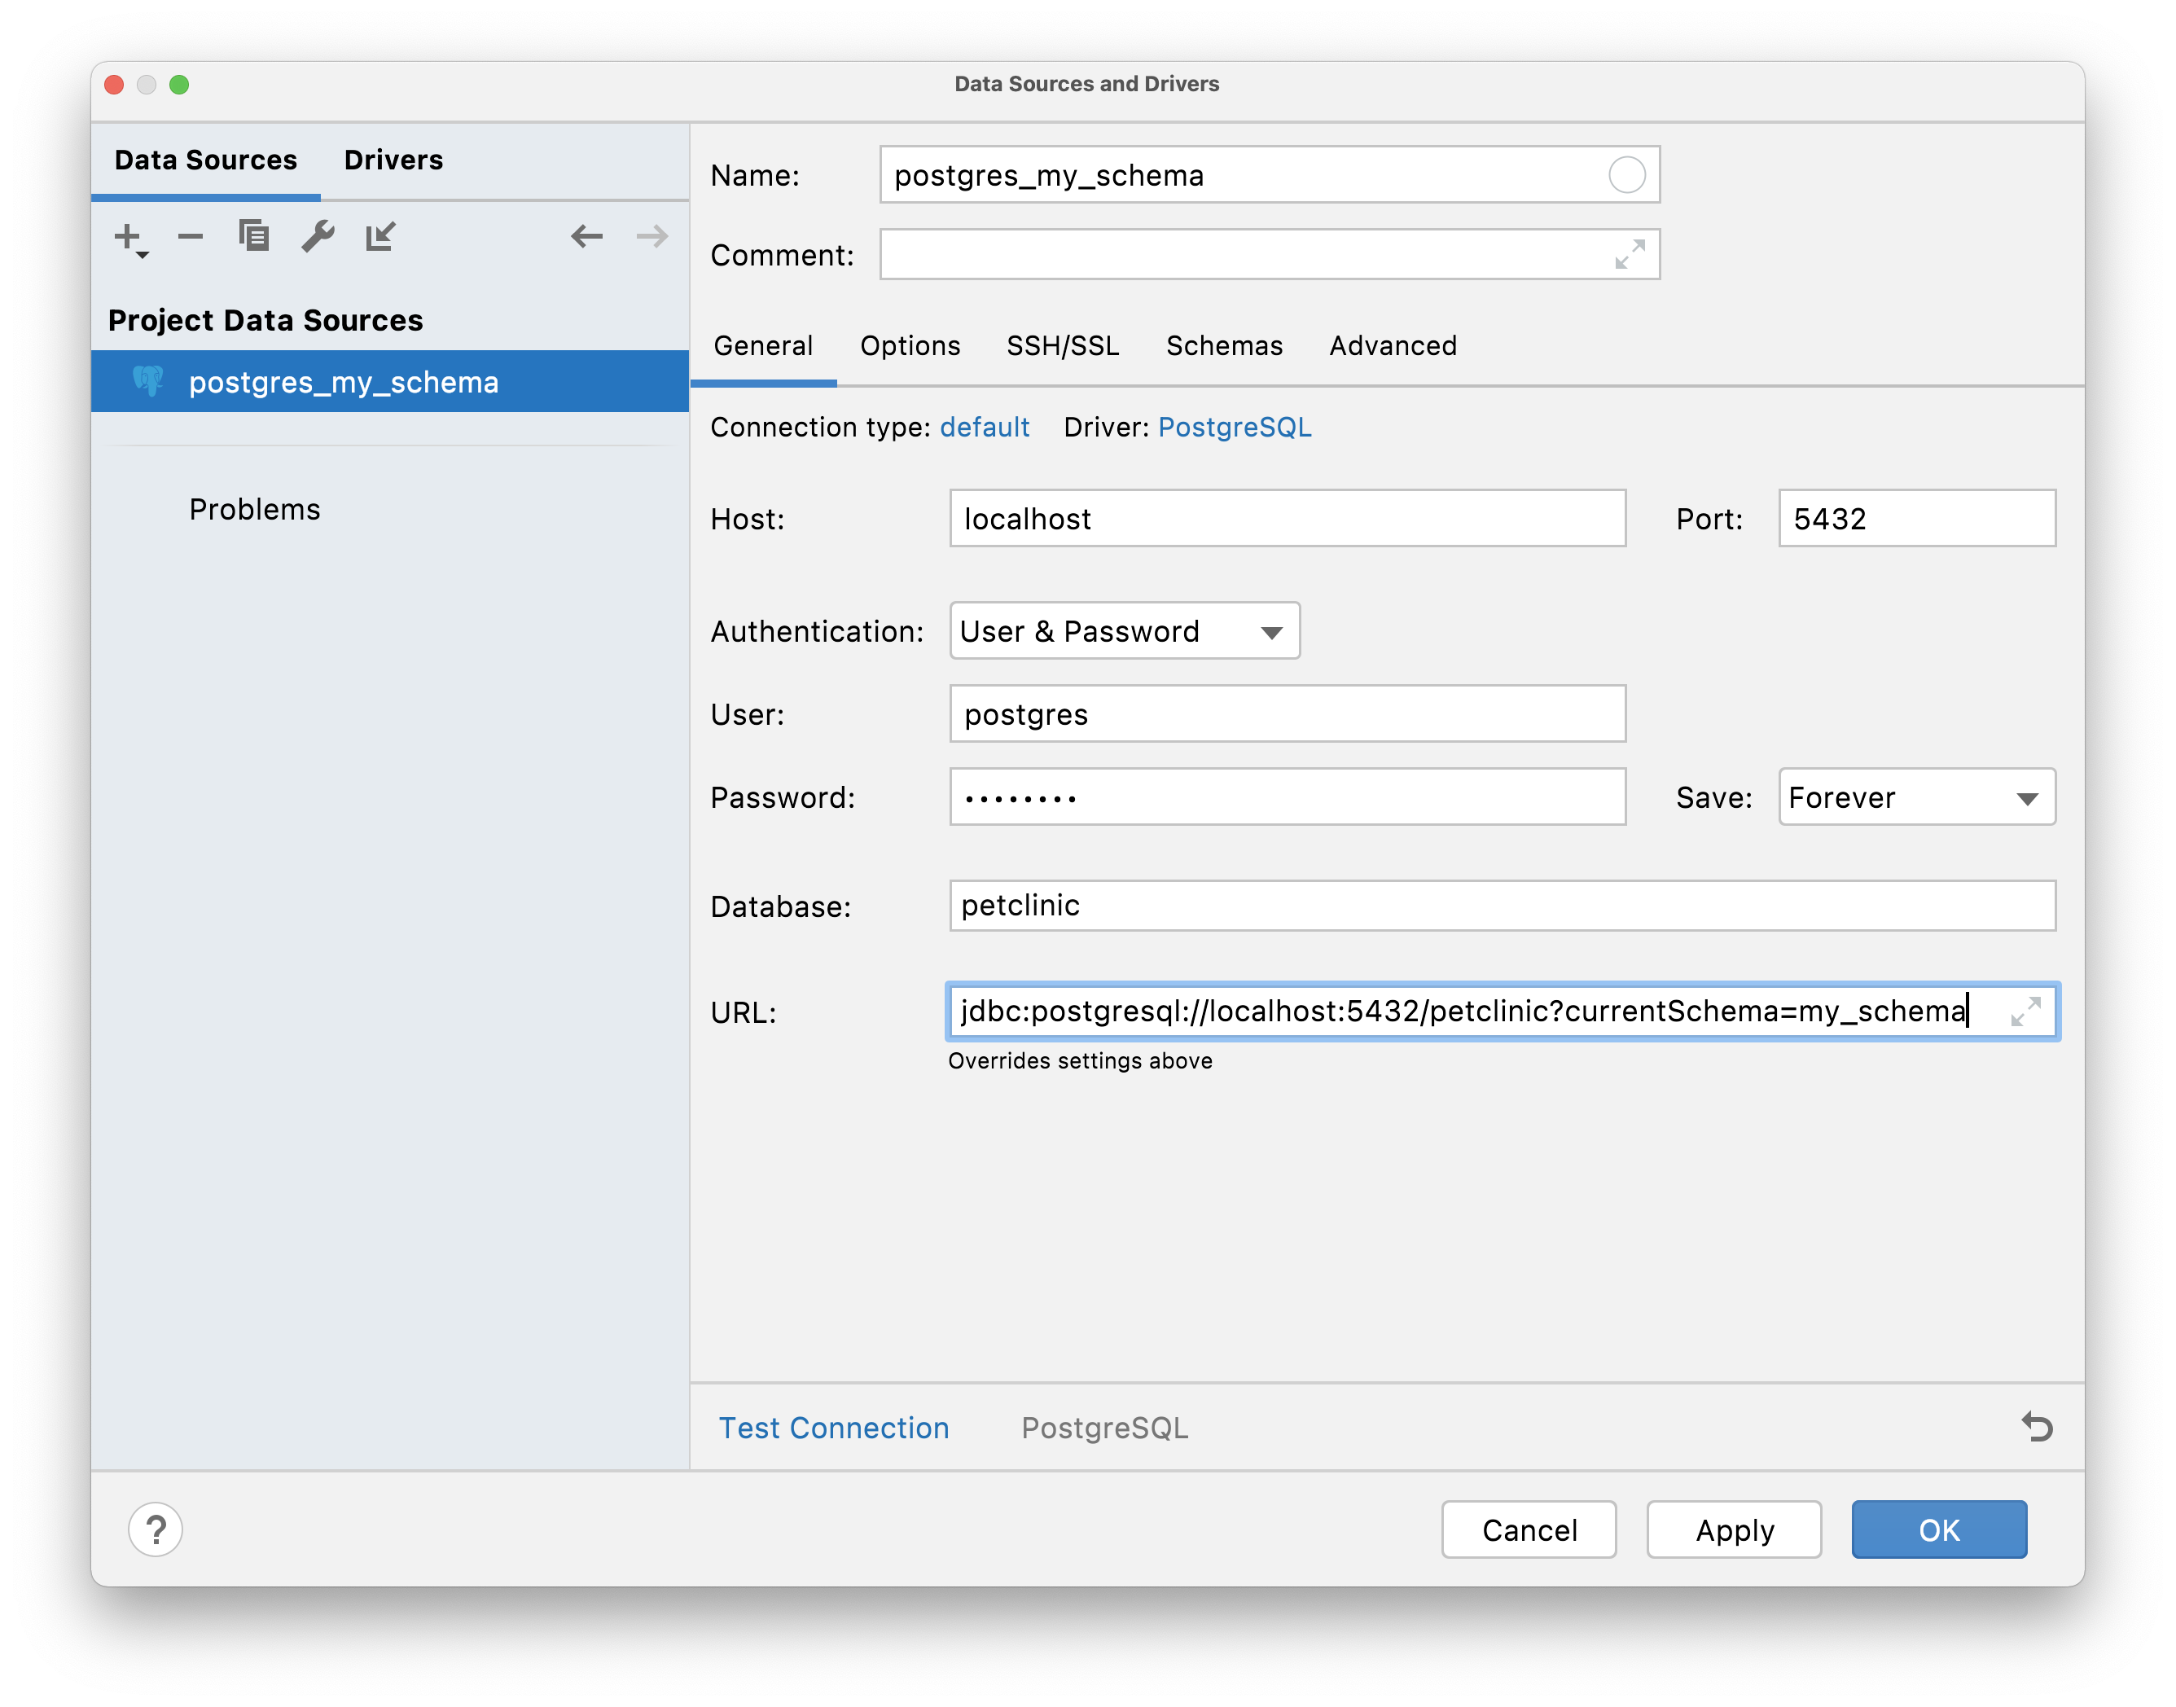
Task: Select the Schemas tab
Action: tap(1224, 344)
